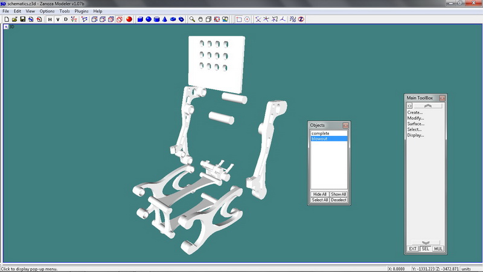
Task: Expand the Create... toolbox entry
Action: tap(415, 112)
